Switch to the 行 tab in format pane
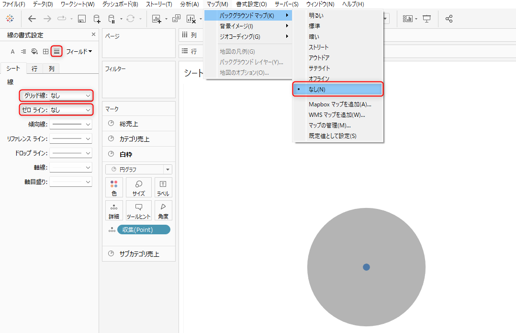This screenshot has width=516, height=333. [34, 69]
